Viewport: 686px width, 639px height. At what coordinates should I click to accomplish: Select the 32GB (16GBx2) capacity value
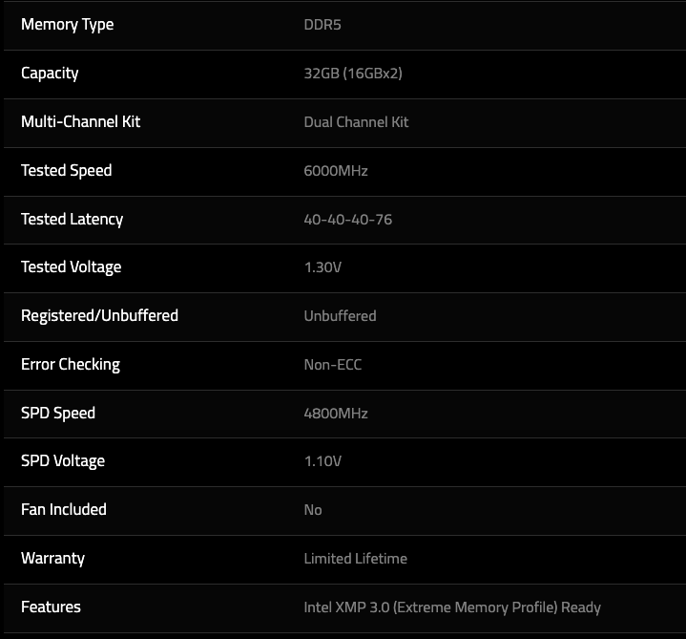[x=353, y=74]
